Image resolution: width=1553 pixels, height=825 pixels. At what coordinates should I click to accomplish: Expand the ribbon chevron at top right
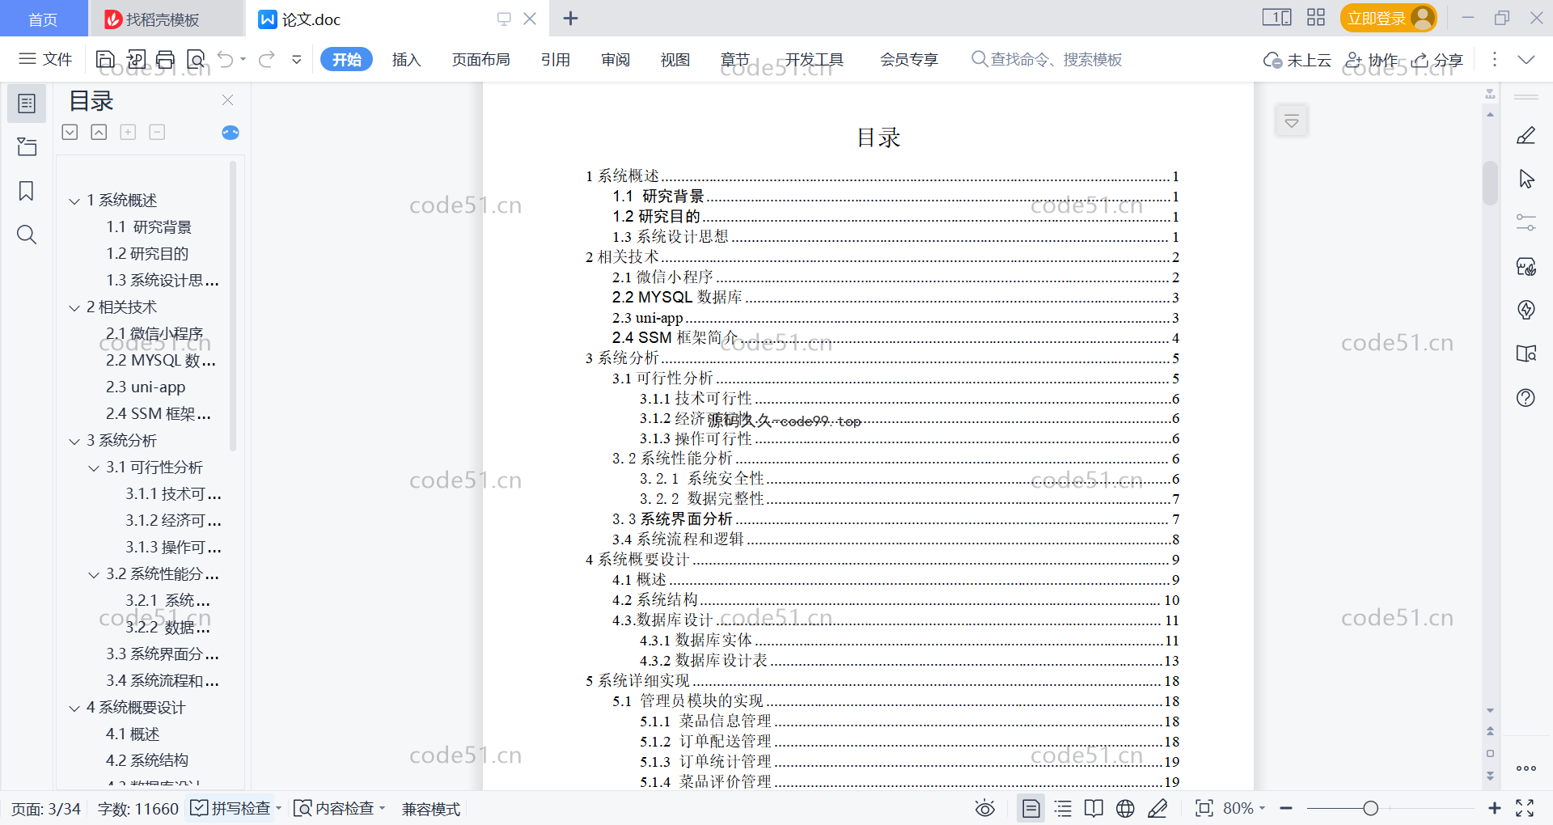coord(1526,59)
